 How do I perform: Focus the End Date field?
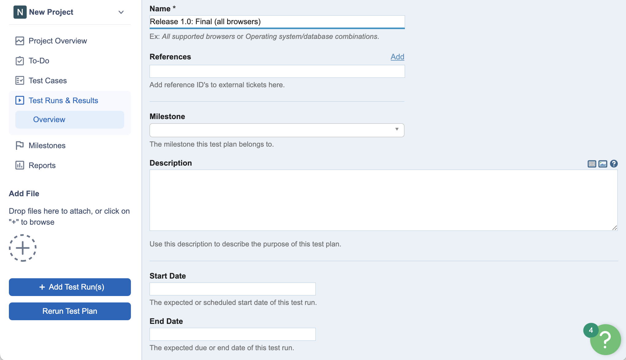click(x=232, y=334)
